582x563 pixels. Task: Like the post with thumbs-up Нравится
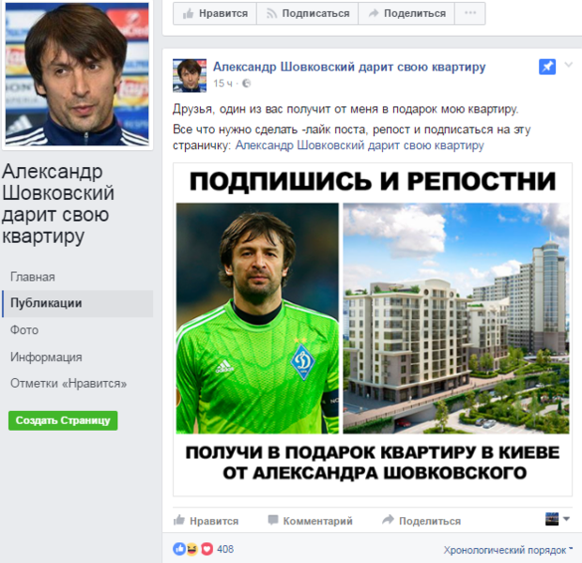(206, 521)
